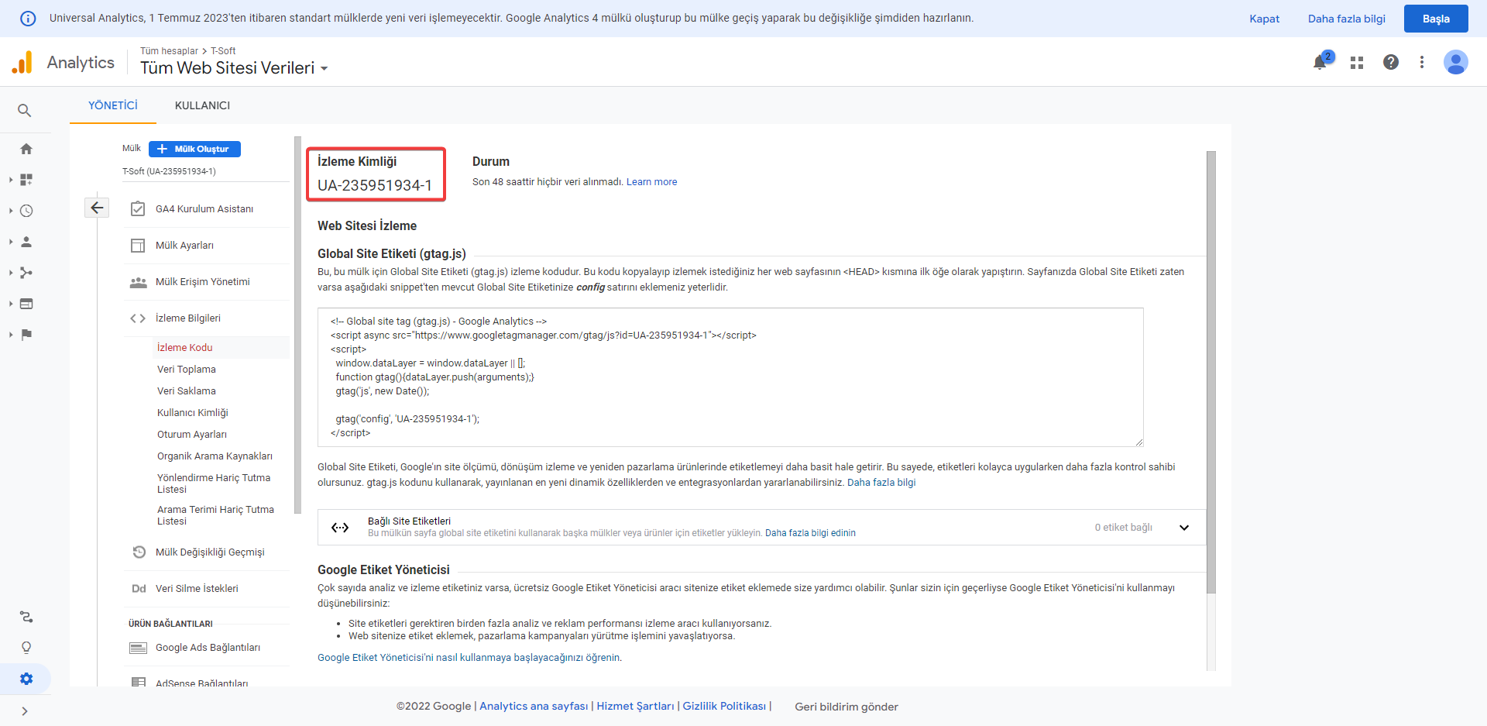This screenshot has height=726, width=1487.
Task: Click the Mülk Oluştur button
Action: click(194, 149)
